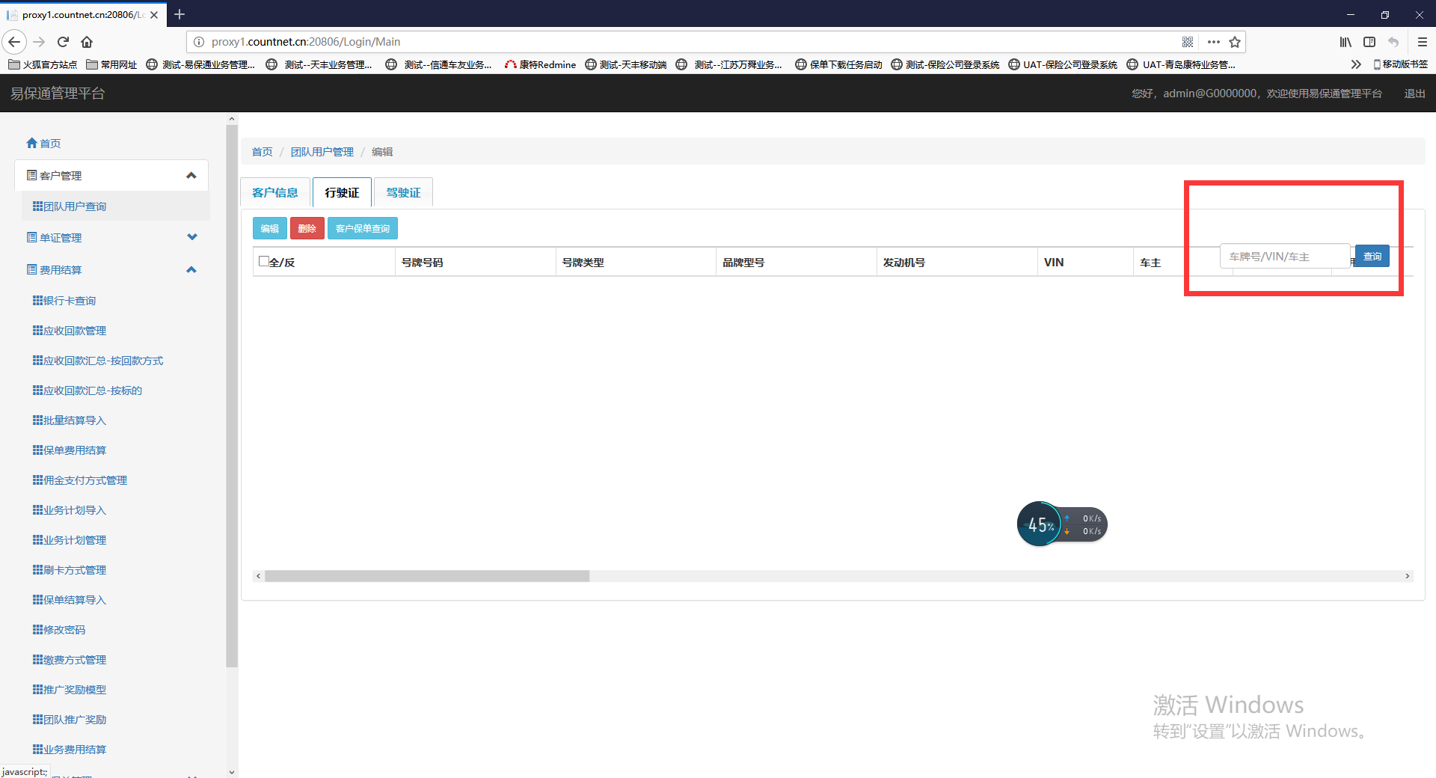
Task: Go back using browser back arrow
Action: point(14,42)
